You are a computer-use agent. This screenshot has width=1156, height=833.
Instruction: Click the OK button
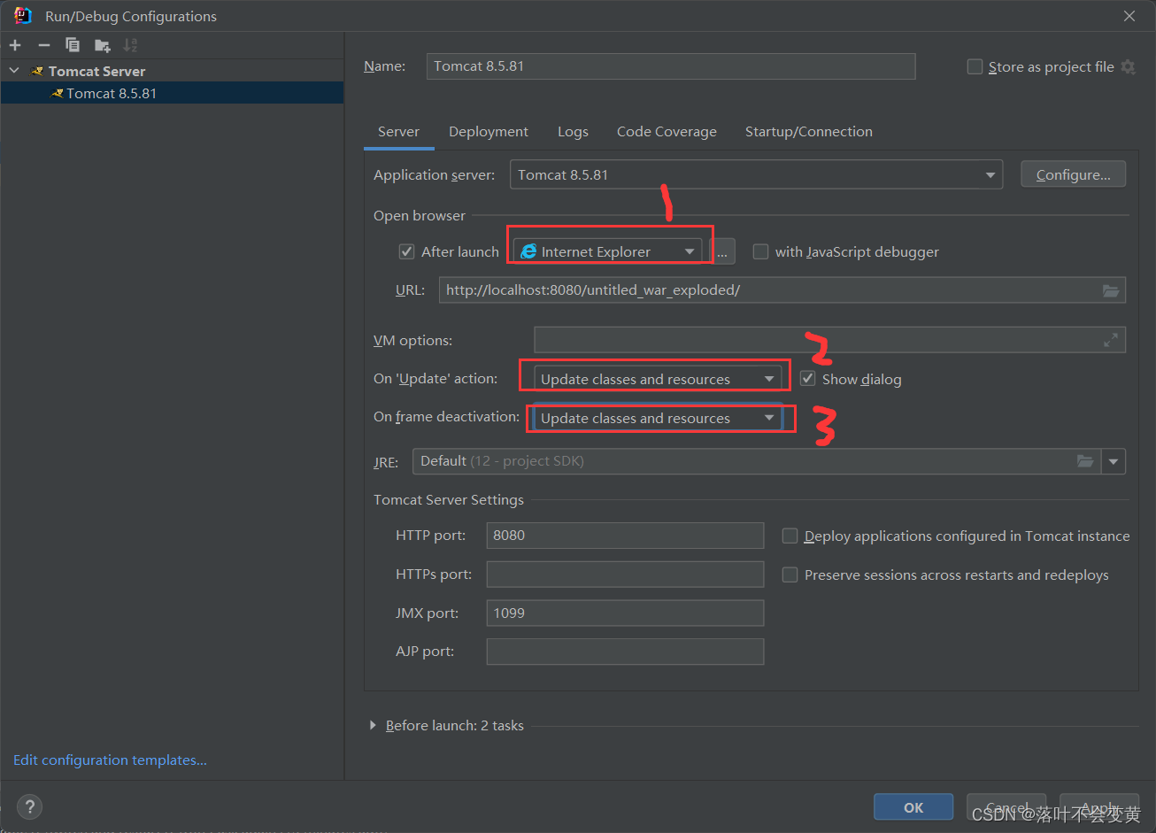coord(913,807)
